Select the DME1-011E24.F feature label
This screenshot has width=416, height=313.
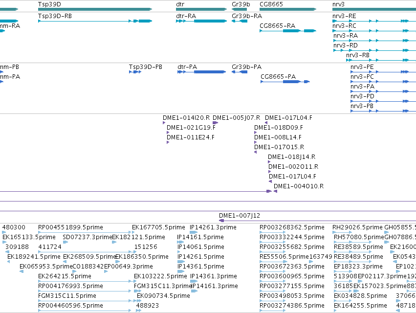click(x=191, y=137)
